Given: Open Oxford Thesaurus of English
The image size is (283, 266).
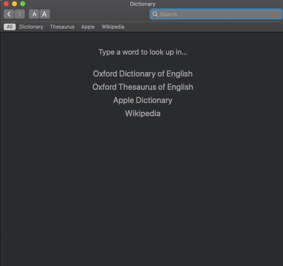Looking at the screenshot, I should [143, 87].
